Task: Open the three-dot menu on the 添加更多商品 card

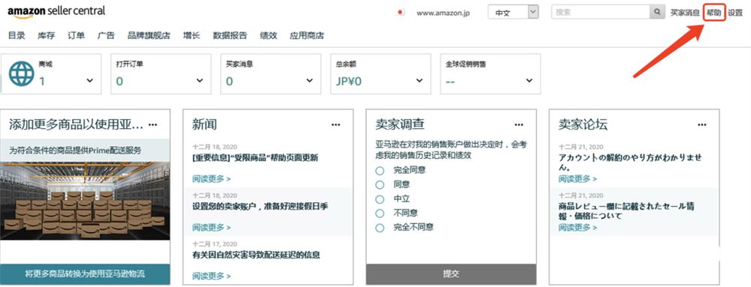Action: 153,124
